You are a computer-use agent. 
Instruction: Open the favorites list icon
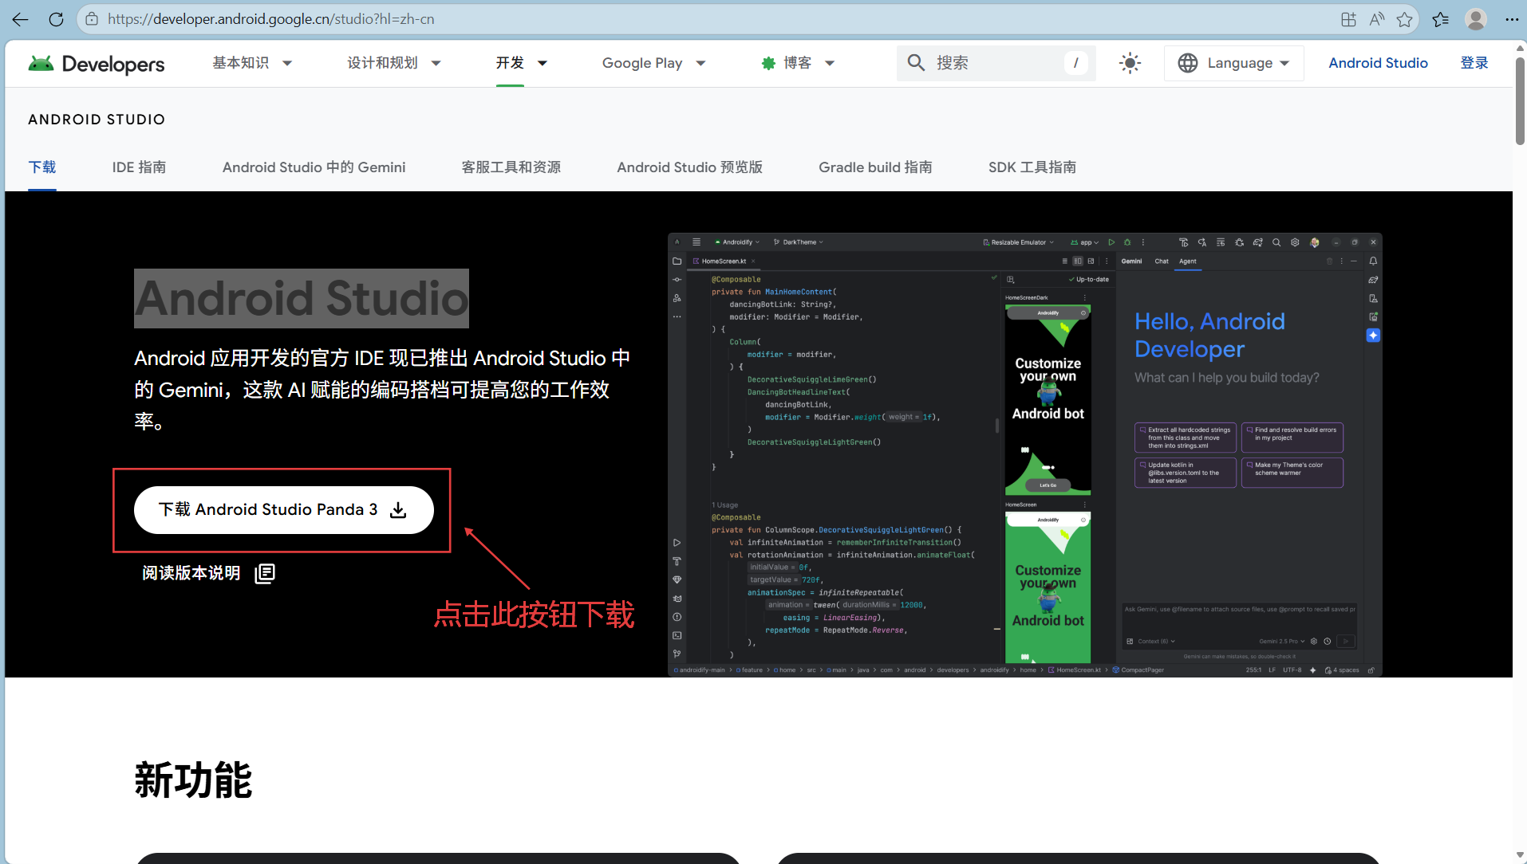pyautogui.click(x=1441, y=19)
